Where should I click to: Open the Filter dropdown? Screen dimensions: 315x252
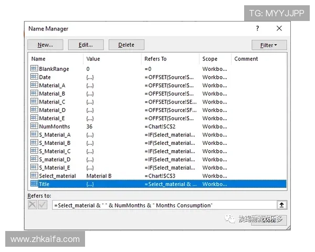pos(269,45)
